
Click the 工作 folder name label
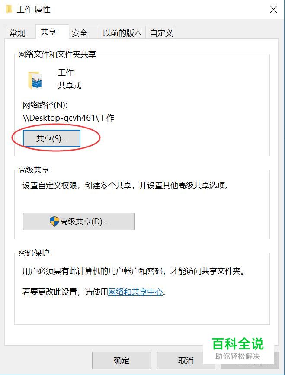tap(66, 73)
